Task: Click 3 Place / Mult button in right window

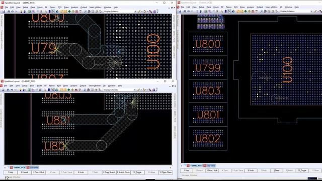Action: 212,170
